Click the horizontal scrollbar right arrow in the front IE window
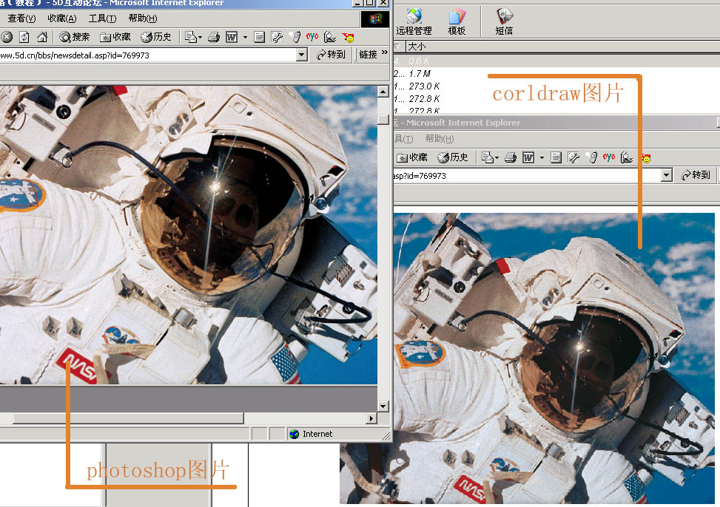 [371, 418]
